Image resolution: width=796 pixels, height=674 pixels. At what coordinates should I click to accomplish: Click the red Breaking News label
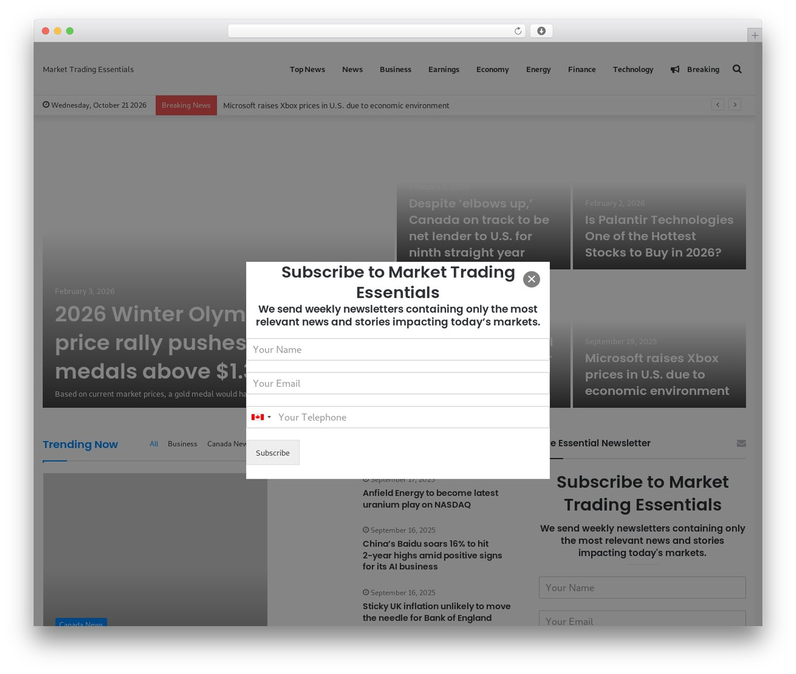[186, 105]
